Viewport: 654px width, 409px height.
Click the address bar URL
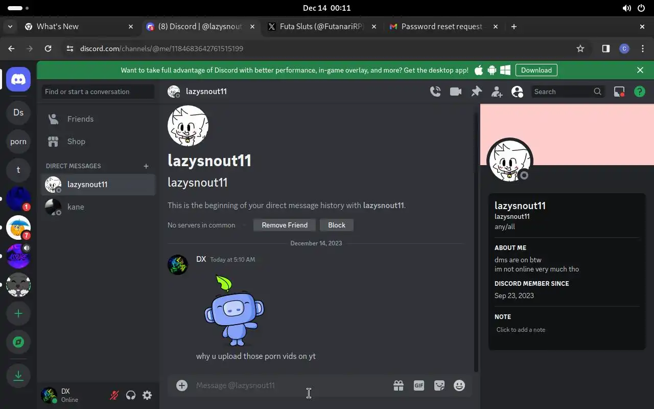coord(161,49)
